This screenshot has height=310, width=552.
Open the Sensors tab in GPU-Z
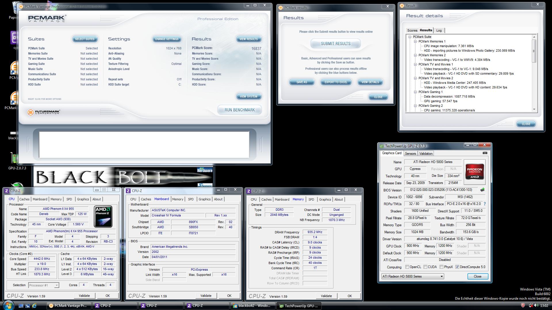tap(410, 154)
